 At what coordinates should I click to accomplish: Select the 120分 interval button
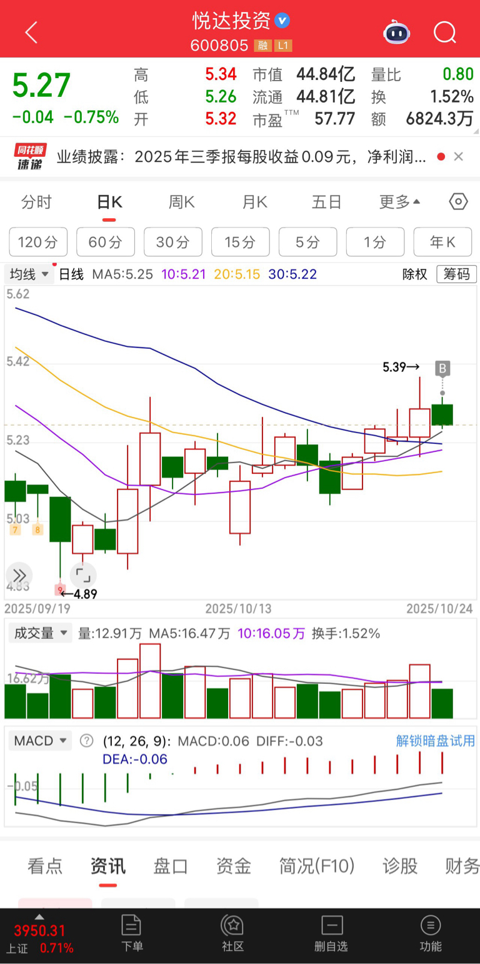38,242
